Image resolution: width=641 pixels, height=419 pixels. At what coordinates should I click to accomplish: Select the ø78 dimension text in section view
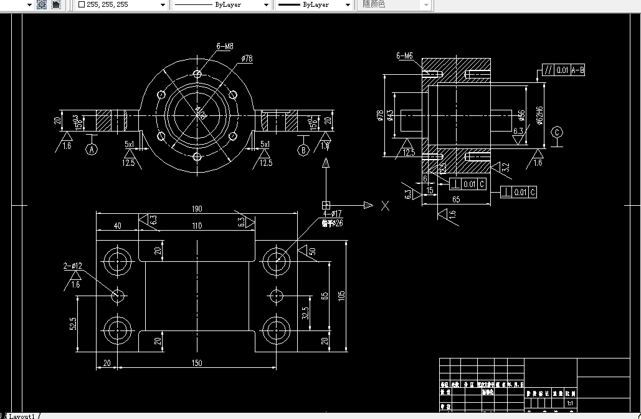coord(380,115)
